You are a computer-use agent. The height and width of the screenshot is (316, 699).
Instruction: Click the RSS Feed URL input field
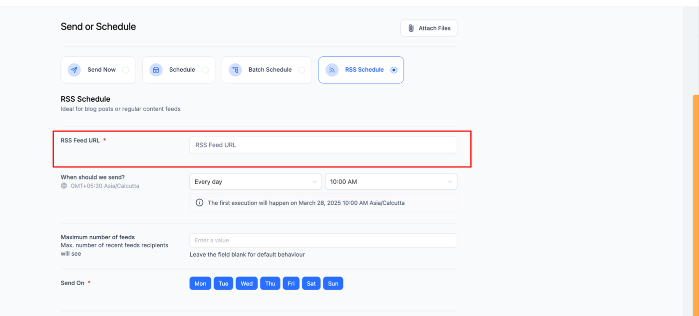[x=323, y=145]
